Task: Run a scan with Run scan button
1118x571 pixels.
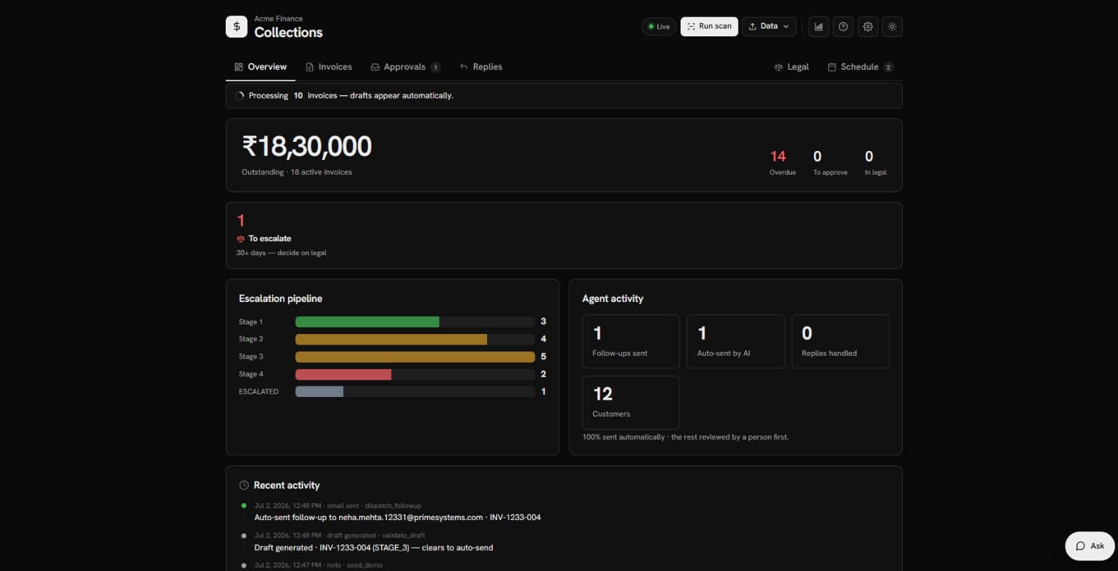Action: (x=709, y=27)
